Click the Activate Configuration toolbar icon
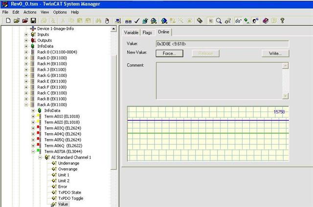The height and width of the screenshot is (207, 313). point(145,21)
